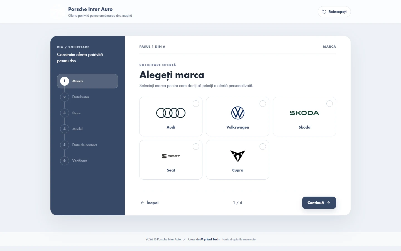The width and height of the screenshot is (401, 251).
Task: Click step number 4 circle for Model
Action: coord(64,129)
